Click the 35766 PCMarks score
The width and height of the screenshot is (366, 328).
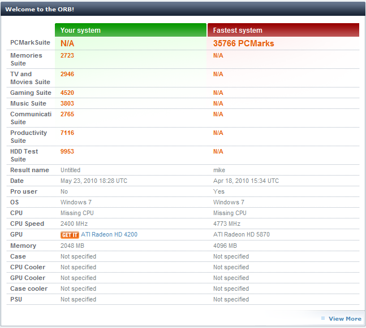[243, 43]
